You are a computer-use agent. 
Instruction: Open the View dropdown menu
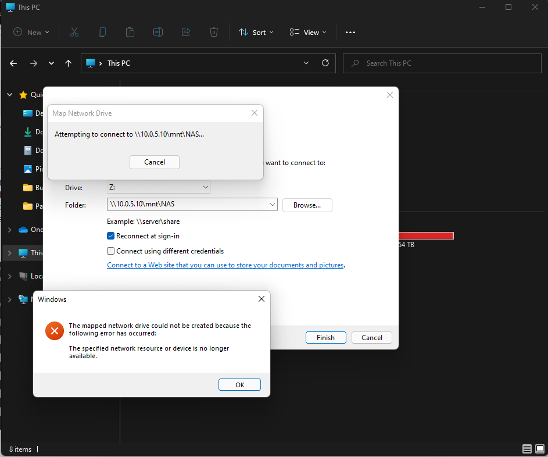point(308,32)
